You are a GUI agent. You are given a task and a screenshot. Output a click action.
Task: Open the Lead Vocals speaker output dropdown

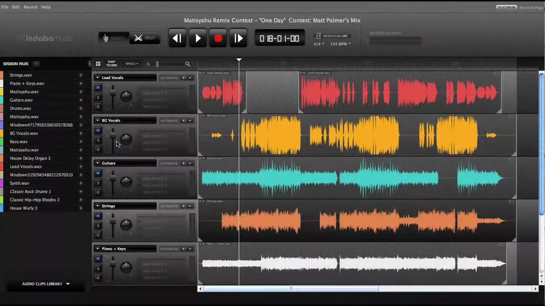tap(187, 78)
